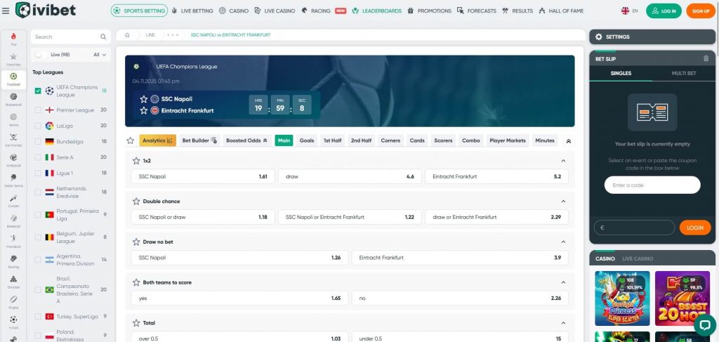The width and height of the screenshot is (719, 342).
Task: Open the All filter dropdown
Action: tap(100, 54)
